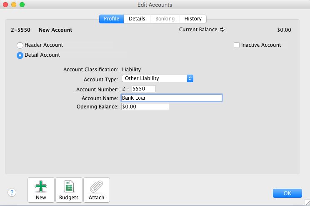Switch to the Profile tab
The image size is (310, 206).
111,19
